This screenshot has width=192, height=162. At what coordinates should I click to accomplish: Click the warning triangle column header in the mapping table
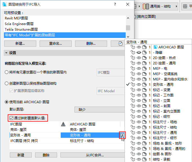pos(63,124)
